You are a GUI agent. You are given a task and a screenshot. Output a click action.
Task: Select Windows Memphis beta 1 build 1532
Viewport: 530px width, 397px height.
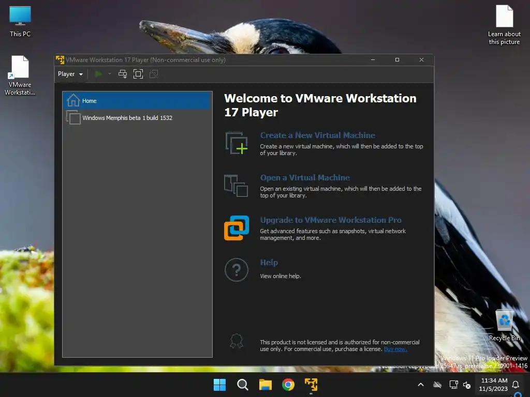click(x=137, y=117)
